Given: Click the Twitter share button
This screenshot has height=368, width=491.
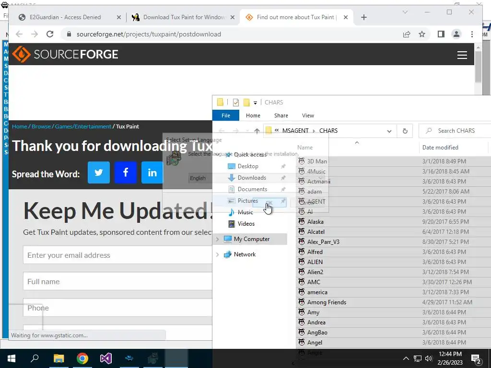Looking at the screenshot, I should tap(99, 172).
